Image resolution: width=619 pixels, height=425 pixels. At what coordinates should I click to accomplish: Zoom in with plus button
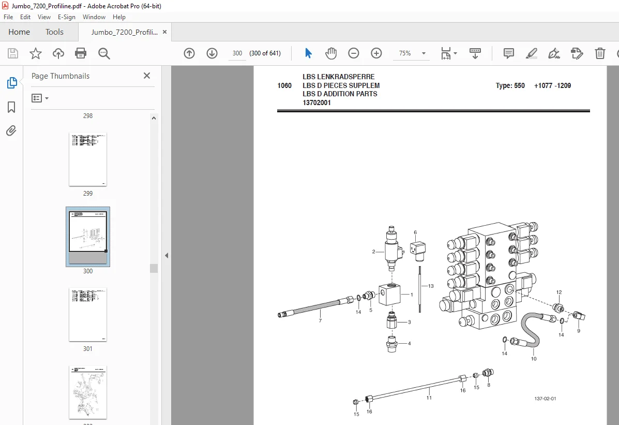pyautogui.click(x=376, y=53)
